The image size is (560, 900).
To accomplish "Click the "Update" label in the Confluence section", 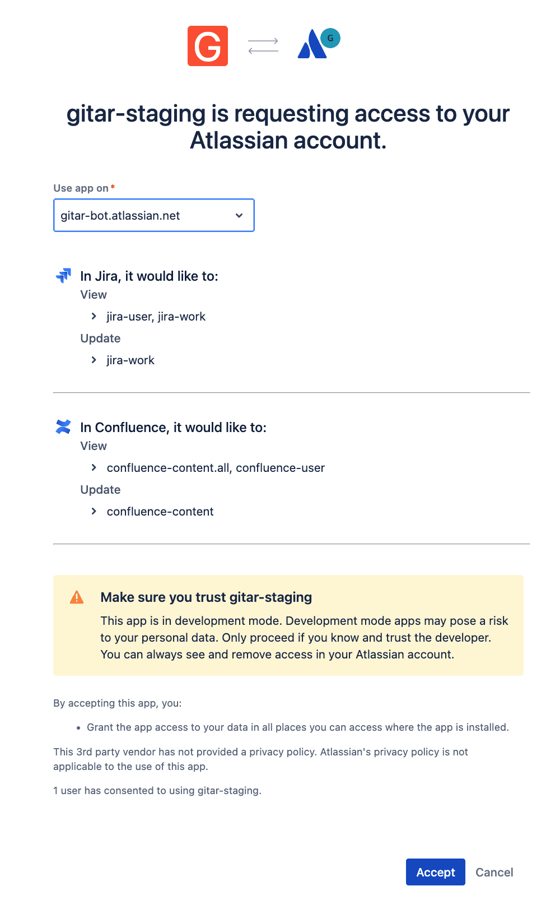I will pyautogui.click(x=100, y=489).
